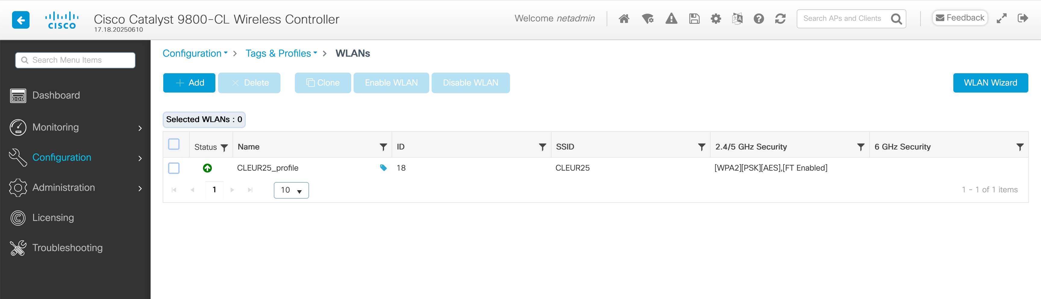Log out using the exit icon

pos(1023,18)
